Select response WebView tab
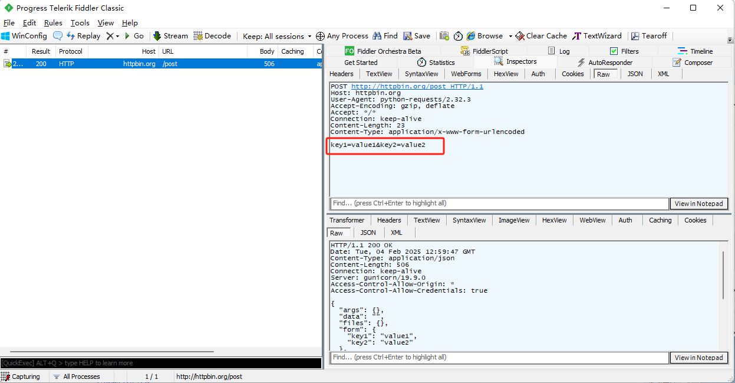The height and width of the screenshot is (383, 735). click(592, 220)
